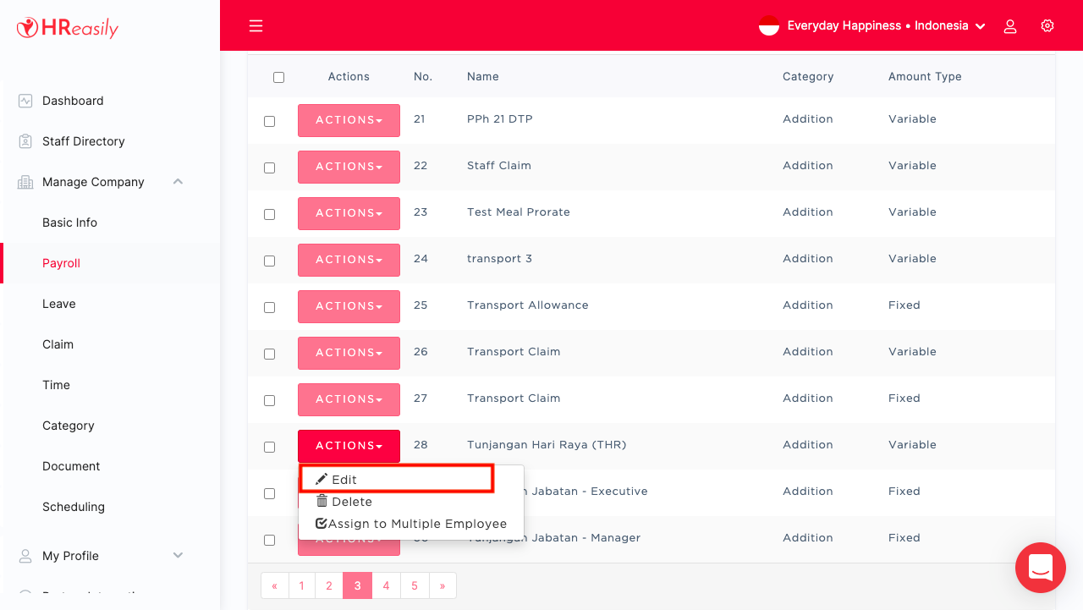Tick the select-all checkbox in table header
The height and width of the screenshot is (610, 1083).
(278, 77)
